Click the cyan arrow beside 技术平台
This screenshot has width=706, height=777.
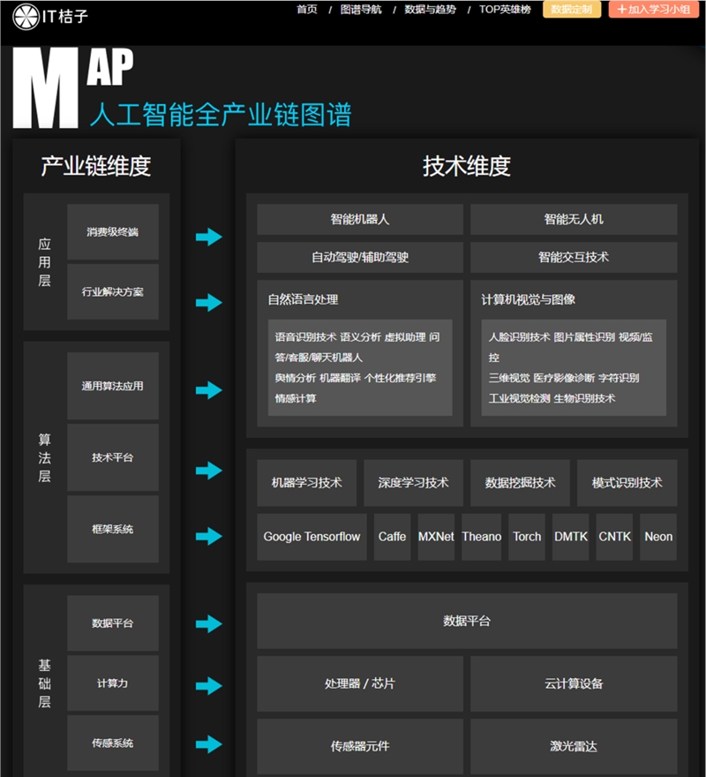(208, 470)
